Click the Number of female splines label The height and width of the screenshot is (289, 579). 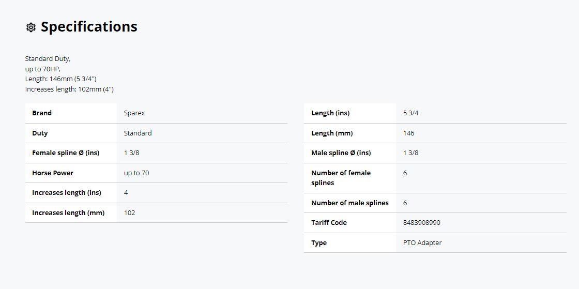click(341, 178)
